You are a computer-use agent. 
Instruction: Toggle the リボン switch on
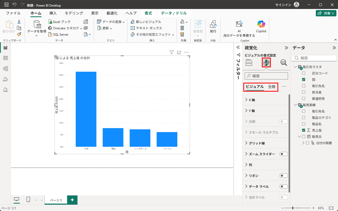pyautogui.click(x=284, y=176)
